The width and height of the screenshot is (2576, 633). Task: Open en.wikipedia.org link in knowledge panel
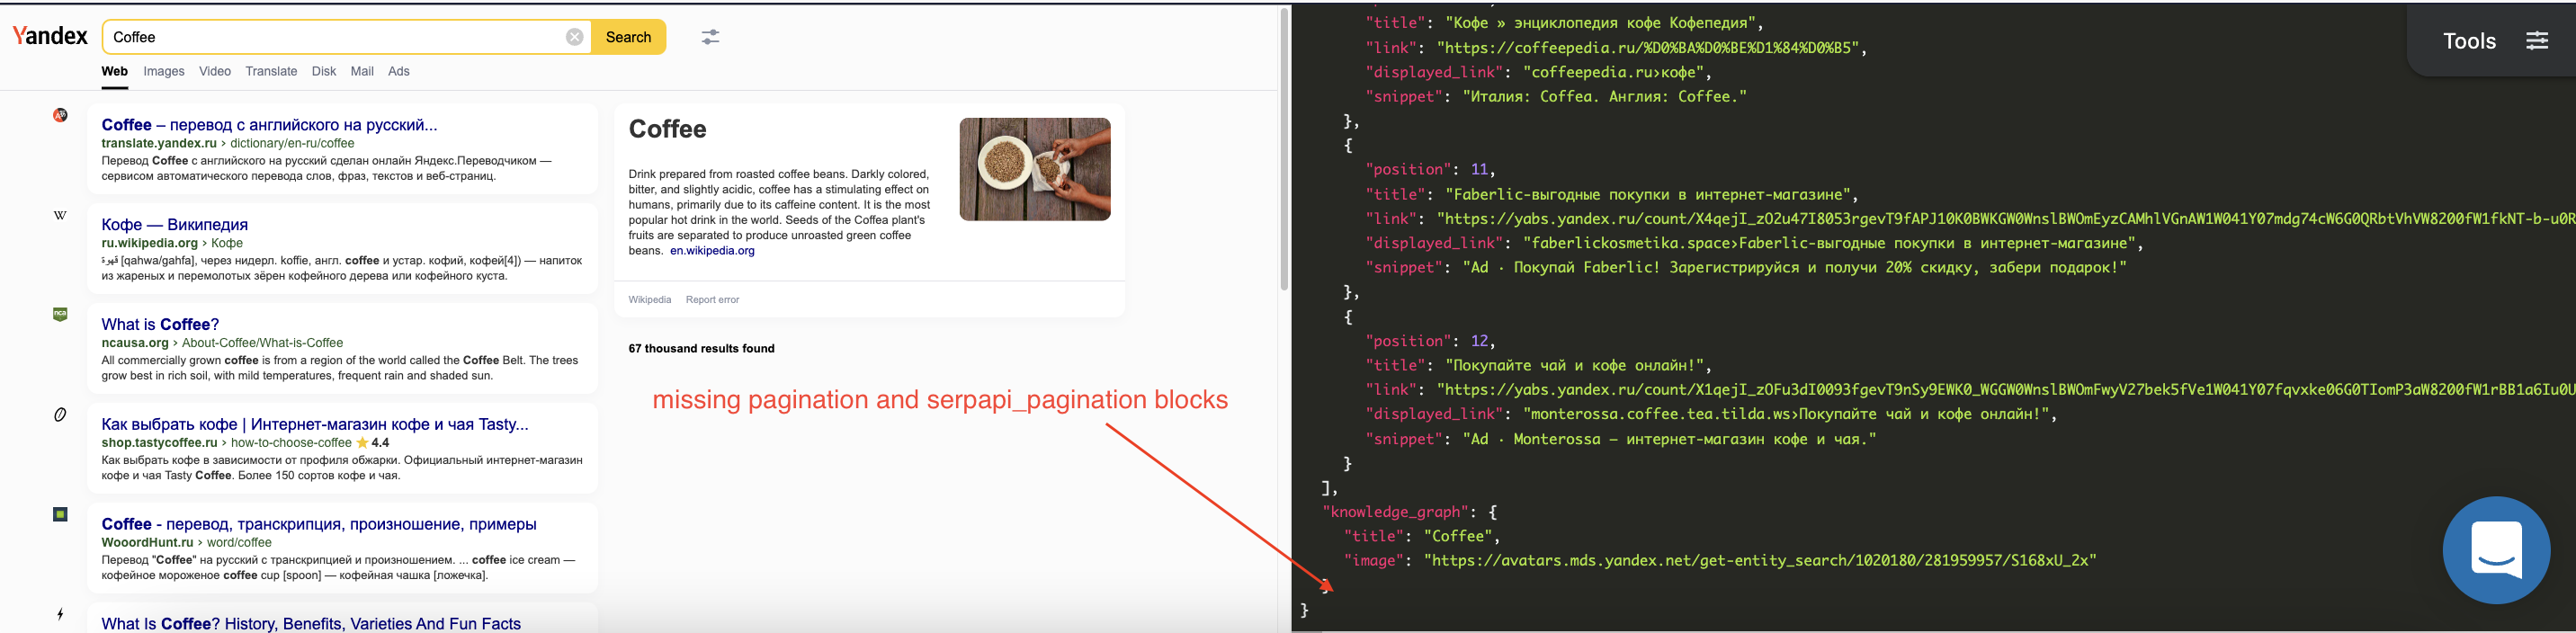point(712,251)
